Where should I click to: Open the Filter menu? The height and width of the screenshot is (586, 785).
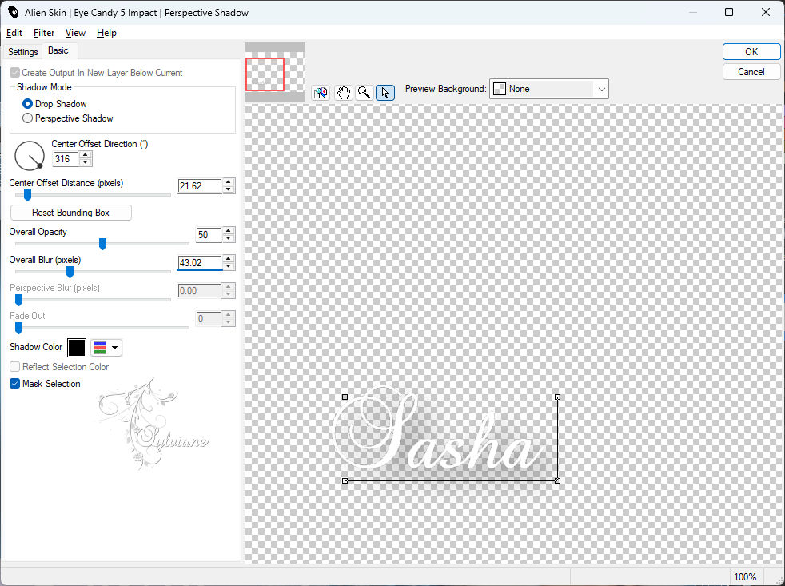pyautogui.click(x=44, y=33)
